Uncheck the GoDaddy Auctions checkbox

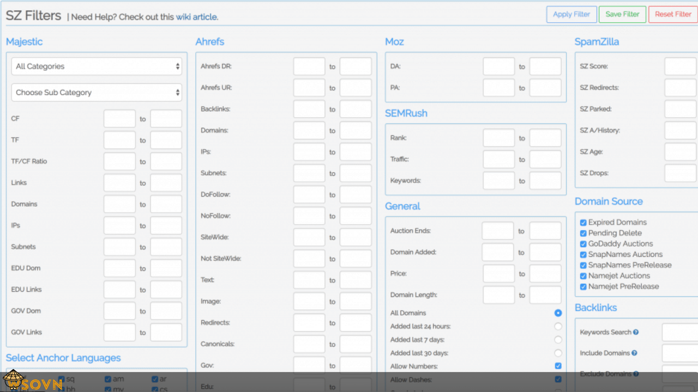point(583,244)
